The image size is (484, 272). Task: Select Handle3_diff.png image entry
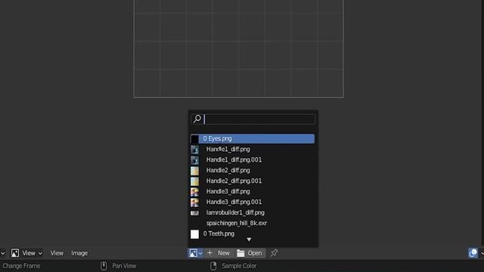(252, 191)
